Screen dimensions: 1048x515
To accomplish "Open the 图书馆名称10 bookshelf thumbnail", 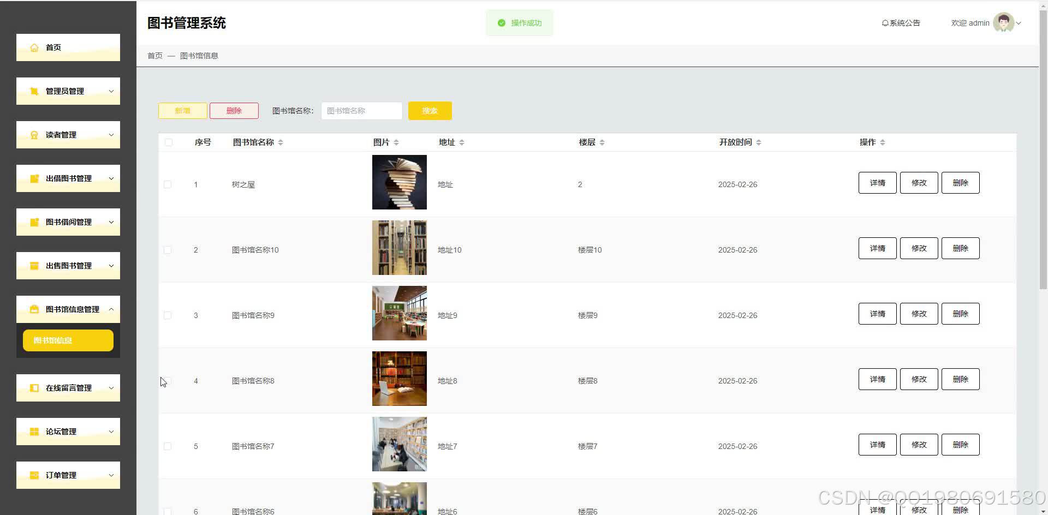I will (400, 248).
